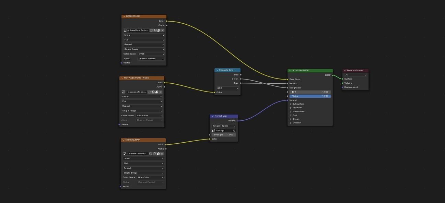
Task: Open Tangent Space dropdown in Normal Map node
Action: coord(224,126)
